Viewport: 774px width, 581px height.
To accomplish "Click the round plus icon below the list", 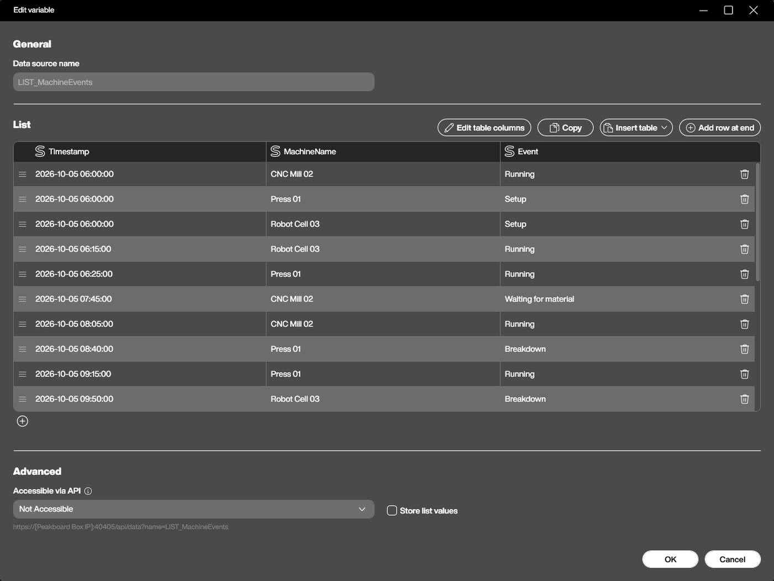I will (x=23, y=421).
